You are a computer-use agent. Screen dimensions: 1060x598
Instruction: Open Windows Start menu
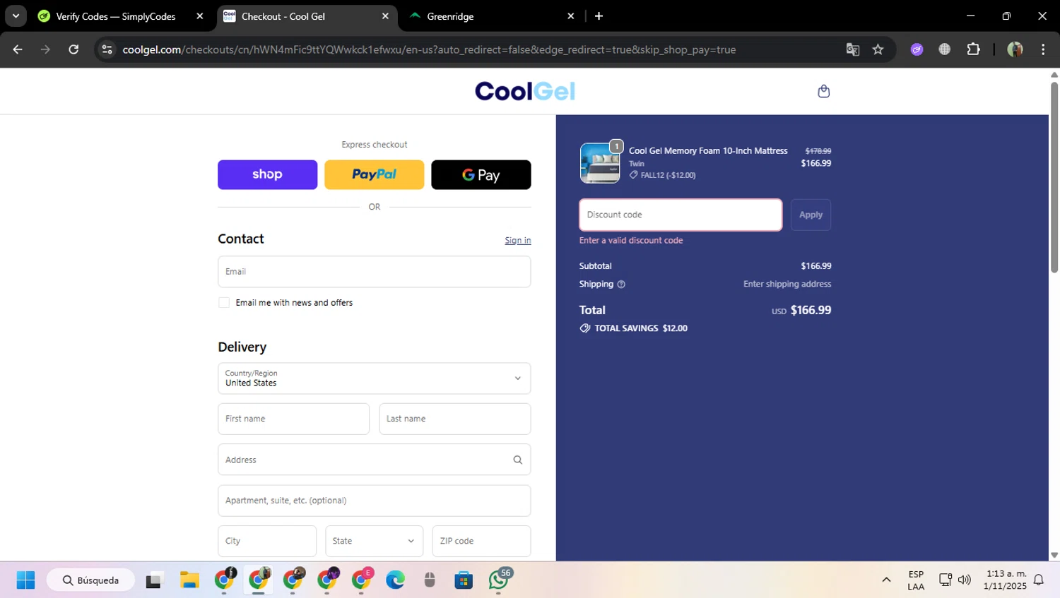[25, 580]
